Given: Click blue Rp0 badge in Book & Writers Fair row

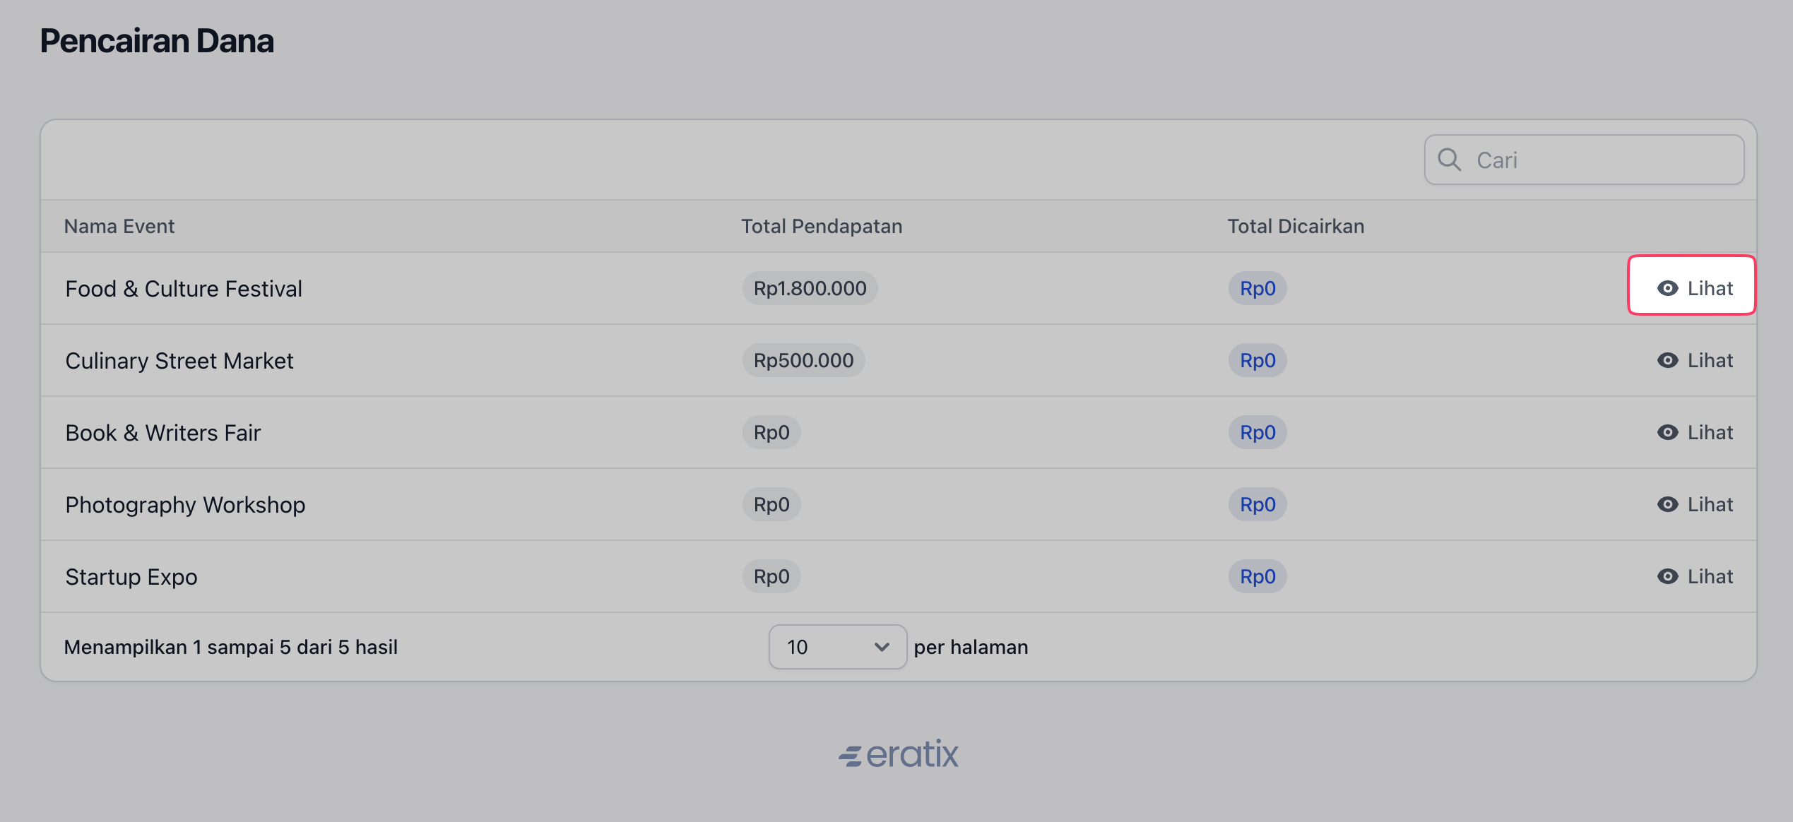Looking at the screenshot, I should coord(1258,432).
